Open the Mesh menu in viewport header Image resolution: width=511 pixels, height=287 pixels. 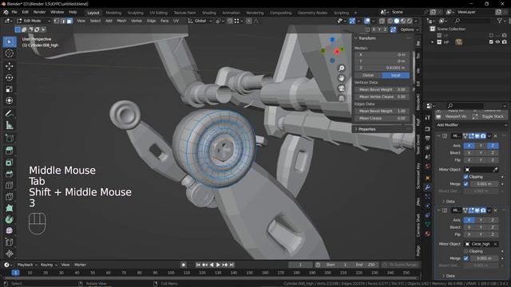coord(121,21)
